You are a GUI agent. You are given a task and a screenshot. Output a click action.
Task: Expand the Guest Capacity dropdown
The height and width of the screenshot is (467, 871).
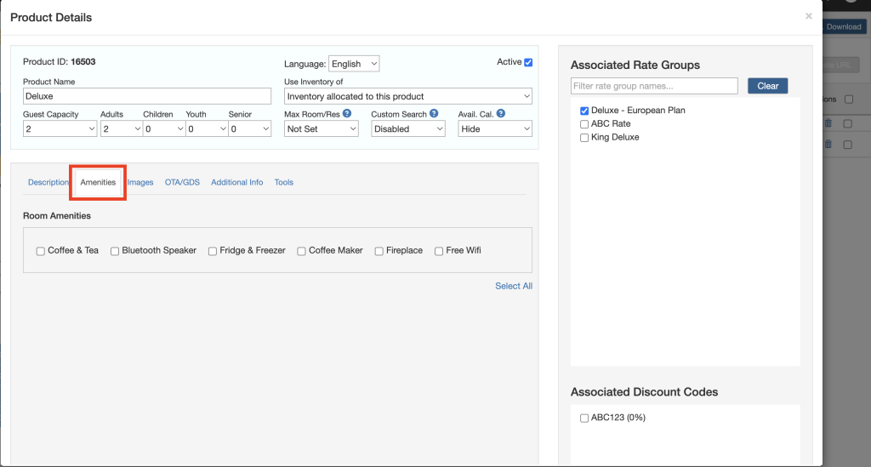pyautogui.click(x=60, y=129)
